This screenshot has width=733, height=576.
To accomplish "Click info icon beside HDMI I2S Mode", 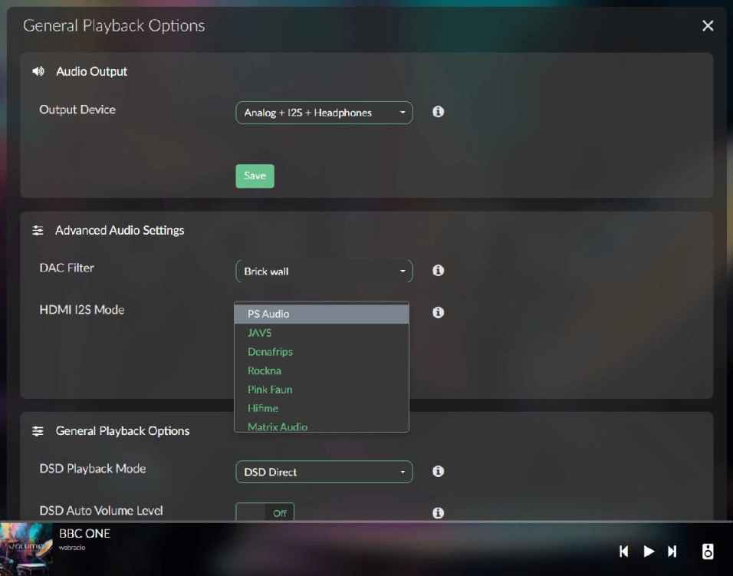I will pos(438,313).
